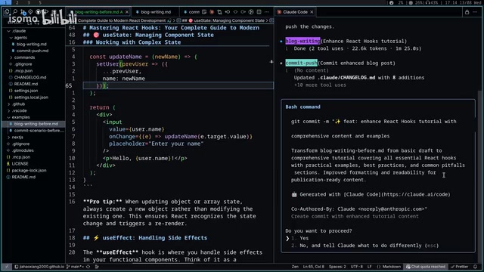Lock the Claude Code editor group
Screen dimensions: 484x272
pyautogui.click(x=467, y=12)
